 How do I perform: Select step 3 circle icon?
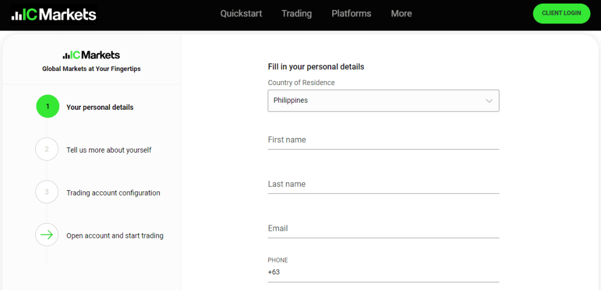click(x=47, y=192)
